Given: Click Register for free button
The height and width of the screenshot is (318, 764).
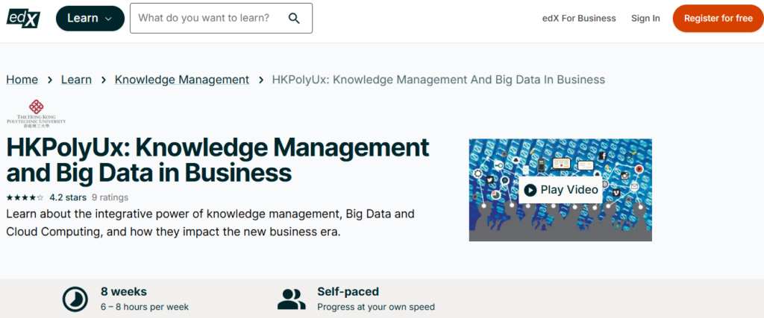Looking at the screenshot, I should pos(718,19).
